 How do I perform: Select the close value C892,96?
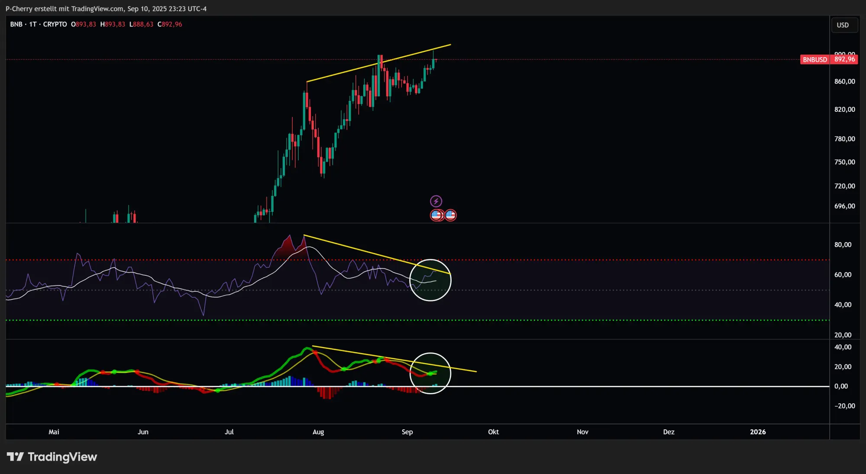tap(170, 24)
